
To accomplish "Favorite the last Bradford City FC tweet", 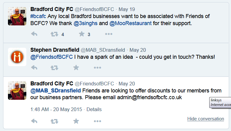I will 76,121.
